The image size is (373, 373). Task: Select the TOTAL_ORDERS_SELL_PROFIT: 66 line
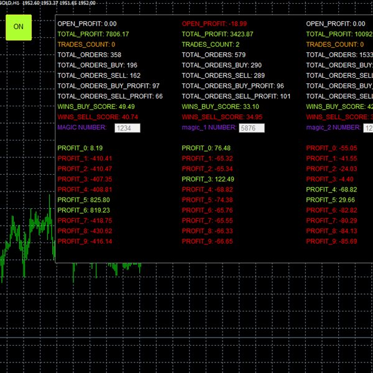110,96
